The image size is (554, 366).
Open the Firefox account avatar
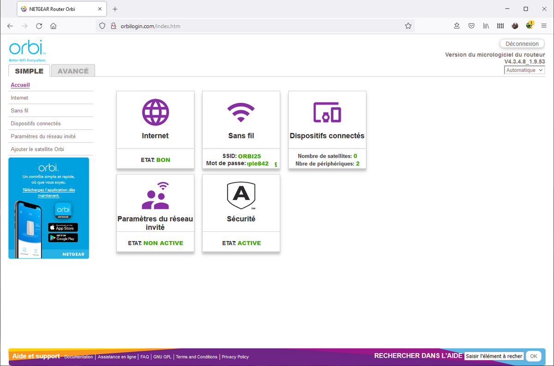(x=515, y=26)
